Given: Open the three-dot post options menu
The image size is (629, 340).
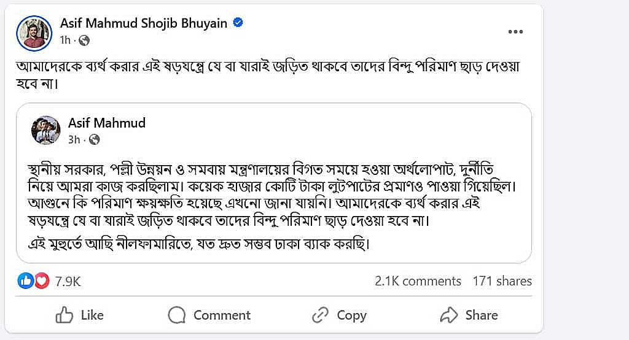Looking at the screenshot, I should click(x=515, y=32).
